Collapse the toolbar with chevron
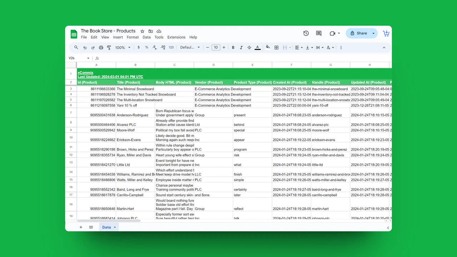 click(384, 47)
